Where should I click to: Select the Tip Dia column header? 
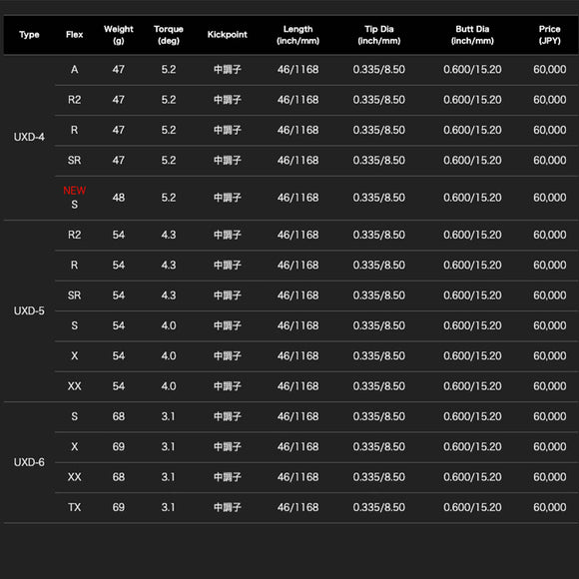tap(379, 35)
